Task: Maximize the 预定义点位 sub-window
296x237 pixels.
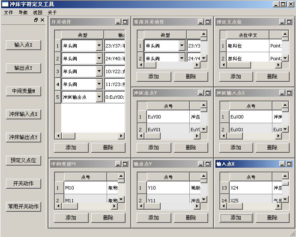Action: [x=290, y=22]
